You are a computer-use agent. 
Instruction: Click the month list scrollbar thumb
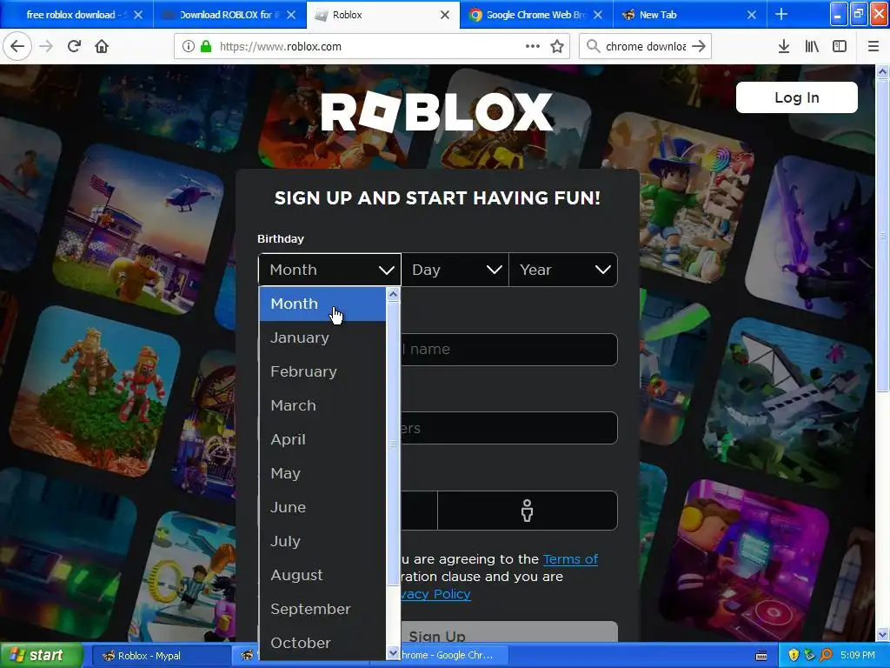(393, 443)
